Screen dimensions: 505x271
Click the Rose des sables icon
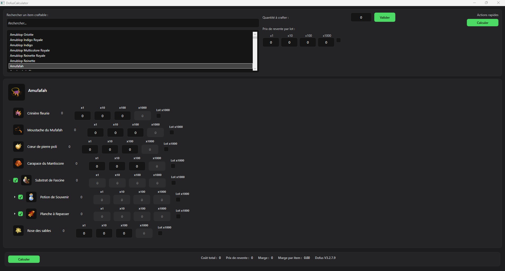click(18, 231)
